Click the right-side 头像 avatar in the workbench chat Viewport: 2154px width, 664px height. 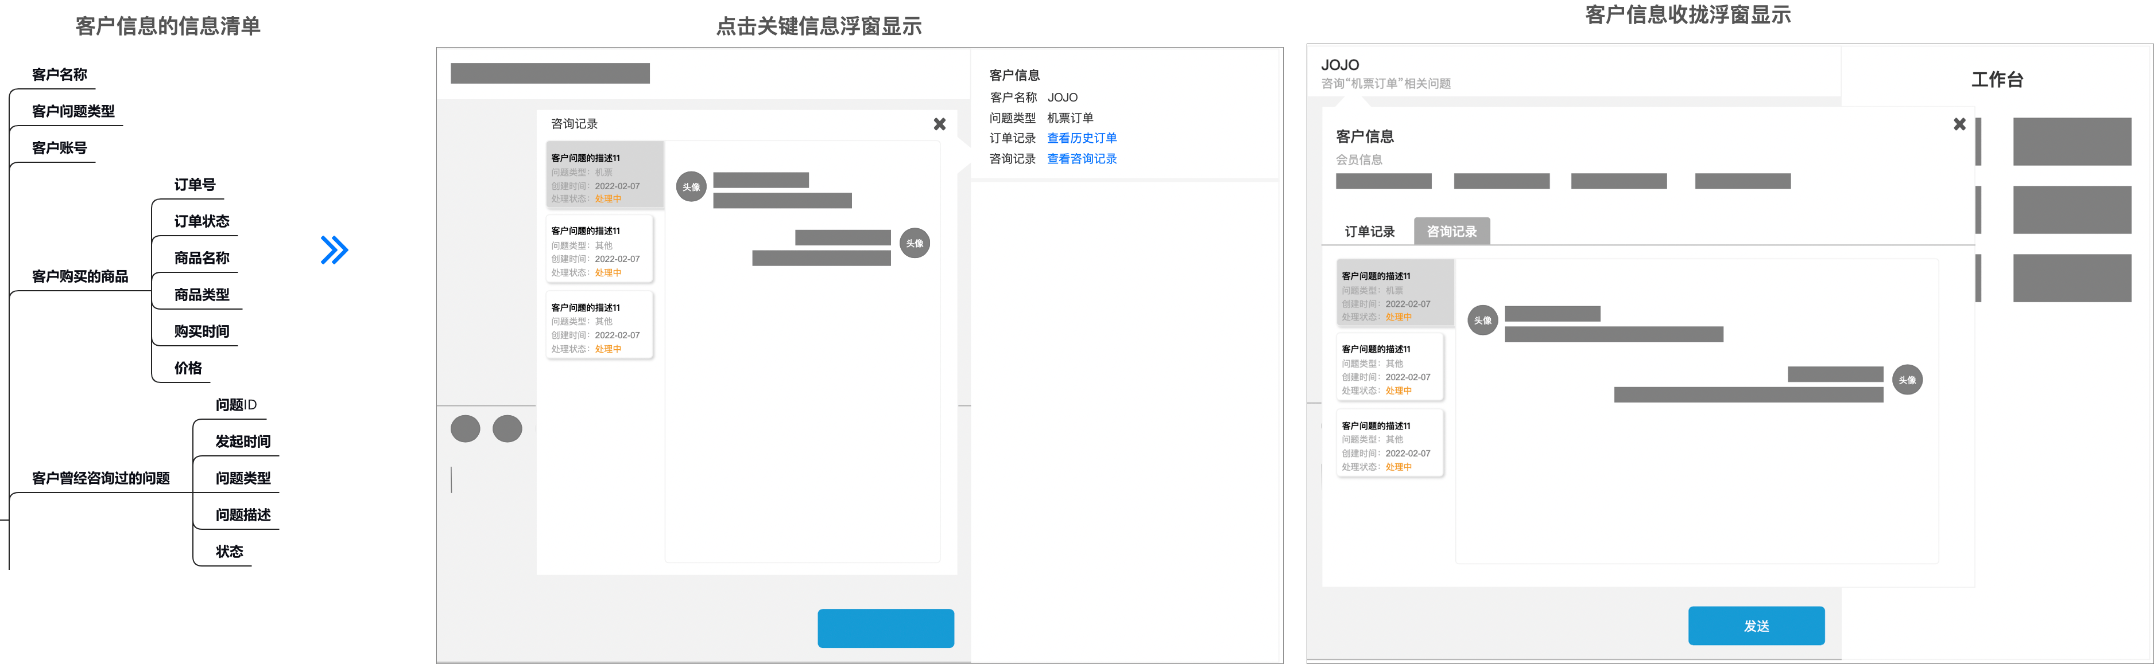point(1907,380)
